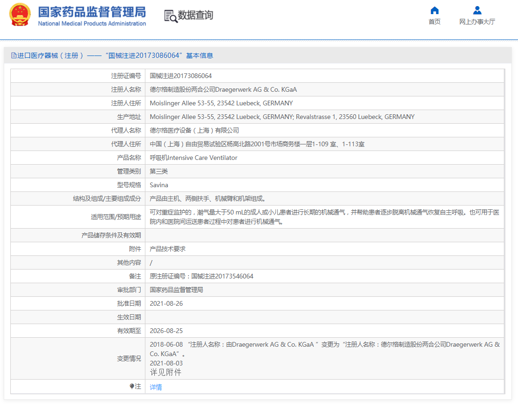The image size is (518, 405).
Task: Click attachment value 产品技术要求
Action: [x=167, y=249]
